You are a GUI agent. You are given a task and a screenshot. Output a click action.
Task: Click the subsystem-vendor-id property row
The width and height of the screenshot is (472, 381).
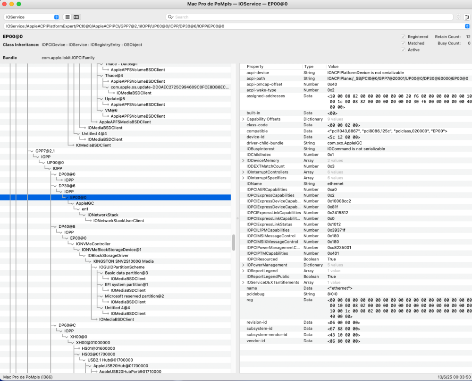point(356,335)
